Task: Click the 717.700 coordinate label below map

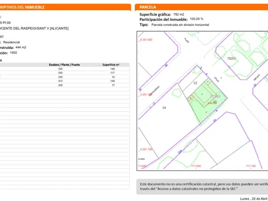Action: tap(251, 166)
